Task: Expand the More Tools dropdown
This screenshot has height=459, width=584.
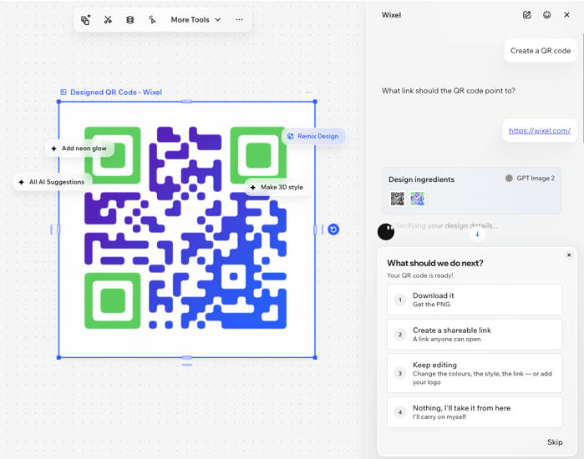Action: [196, 20]
